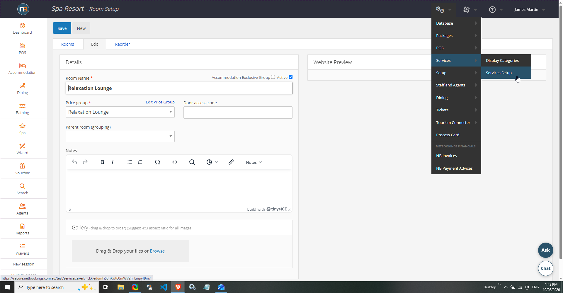This screenshot has height=293, width=563.
Task: Open Visual Studio Code from the taskbar
Action: pos(164,287)
